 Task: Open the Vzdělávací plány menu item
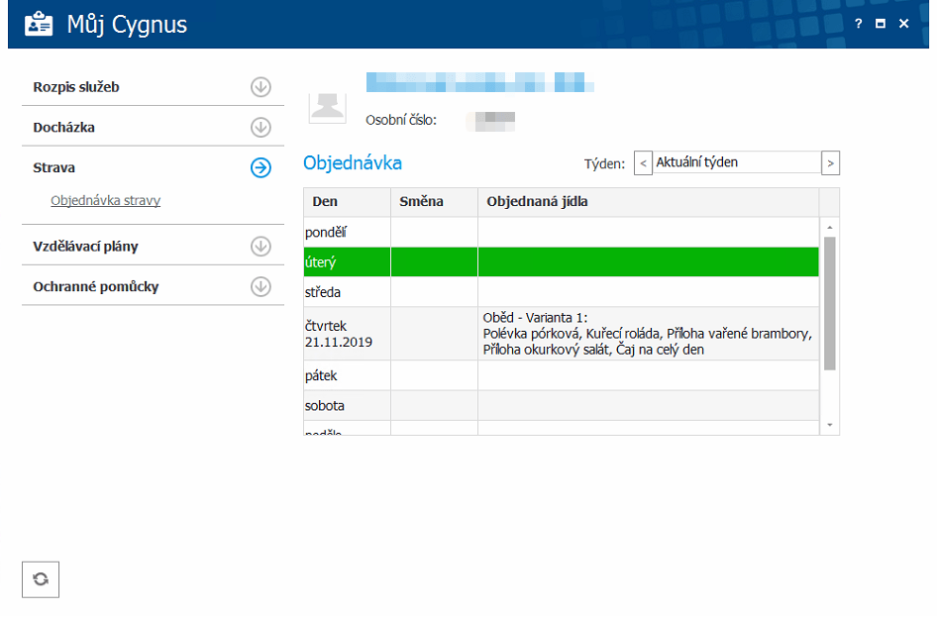[85, 247]
